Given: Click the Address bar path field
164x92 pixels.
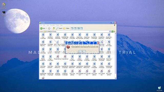Looking at the screenshot, I should pos(77,31).
